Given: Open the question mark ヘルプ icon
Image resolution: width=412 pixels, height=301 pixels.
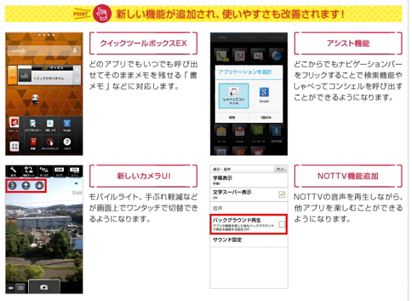Looking at the screenshot, I should click(x=68, y=142).
